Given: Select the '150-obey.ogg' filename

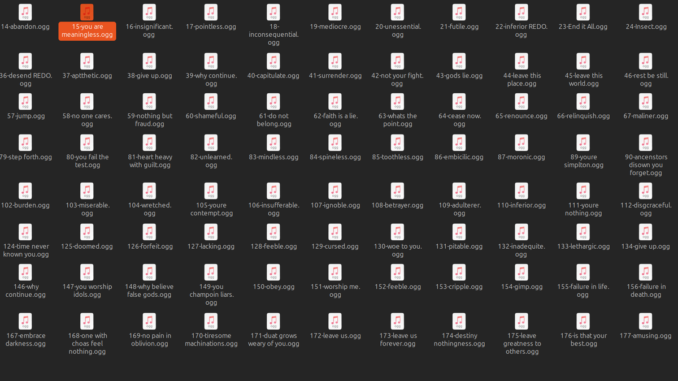Looking at the screenshot, I should click(273, 287).
